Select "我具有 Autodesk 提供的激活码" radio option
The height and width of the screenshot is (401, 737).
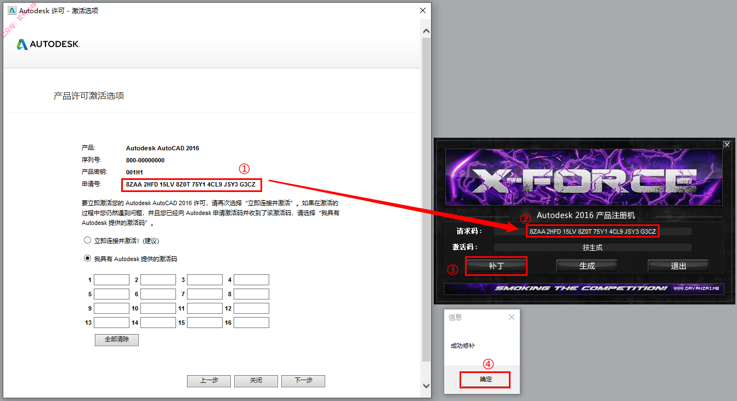87,258
